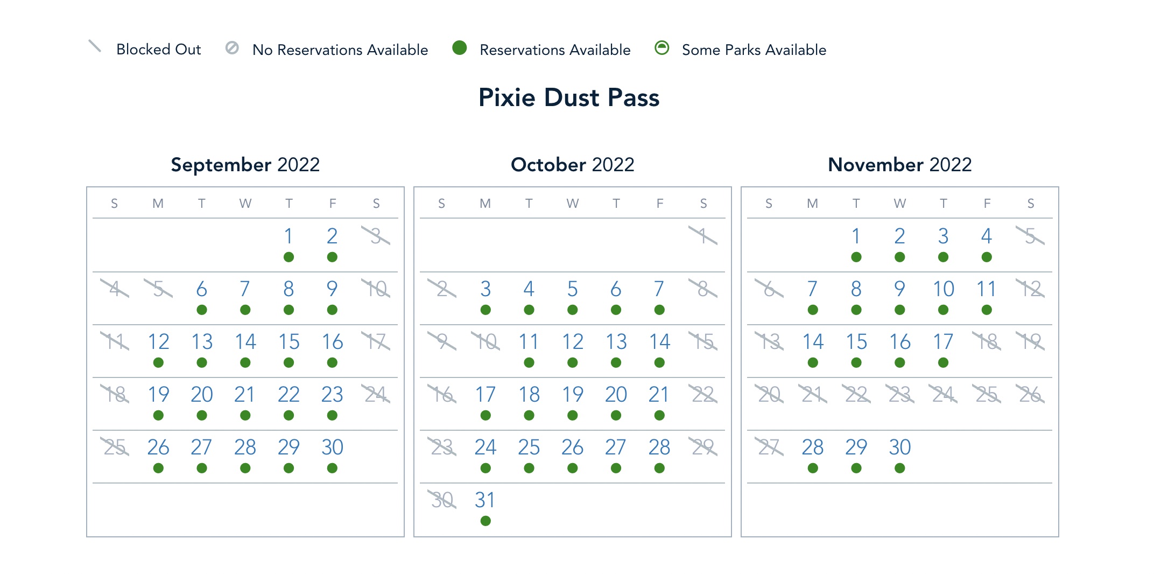1154x574 pixels.
Task: Click the Reservations Available green dot legend icon
Action: (459, 48)
